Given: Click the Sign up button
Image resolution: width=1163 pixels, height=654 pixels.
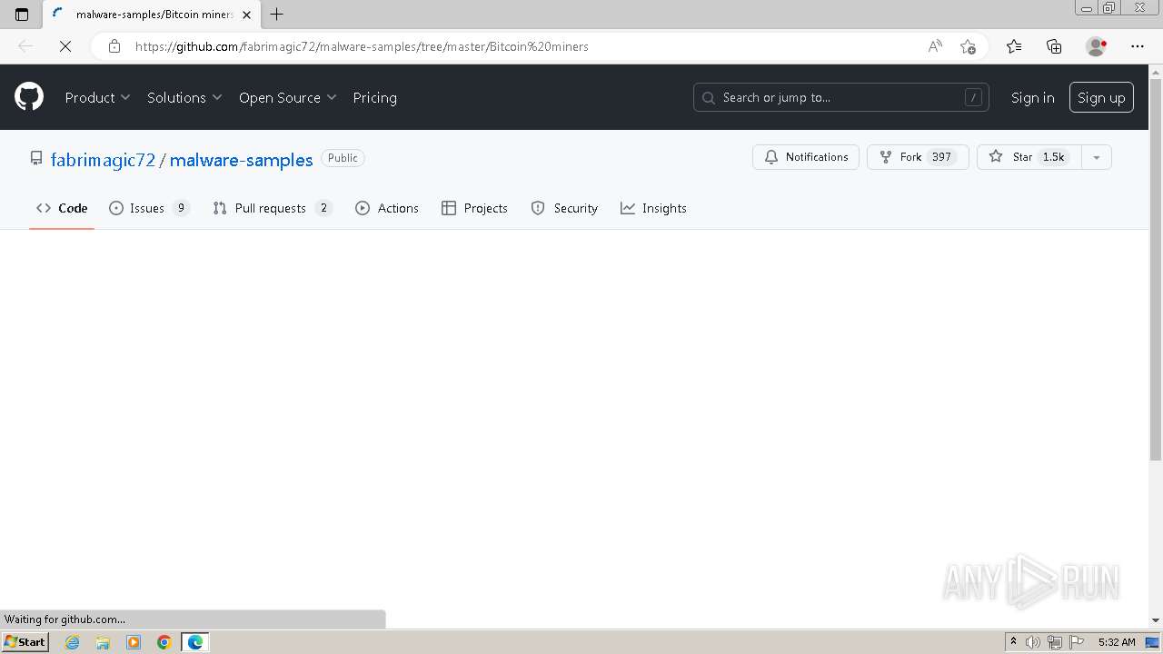Looking at the screenshot, I should pyautogui.click(x=1101, y=97).
